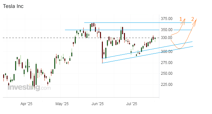Viewport: 212px width, 114px height.
Task: Select the 300.00 price axis label
Action: pyautogui.click(x=167, y=52)
